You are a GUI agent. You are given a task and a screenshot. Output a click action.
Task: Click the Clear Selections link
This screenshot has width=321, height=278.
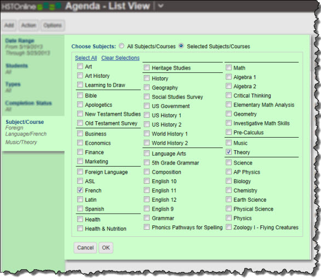point(121,58)
